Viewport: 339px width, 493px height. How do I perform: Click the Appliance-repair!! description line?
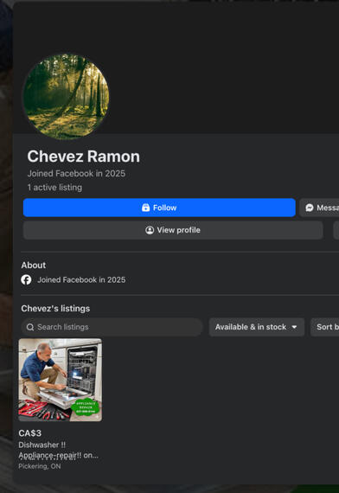59,455
